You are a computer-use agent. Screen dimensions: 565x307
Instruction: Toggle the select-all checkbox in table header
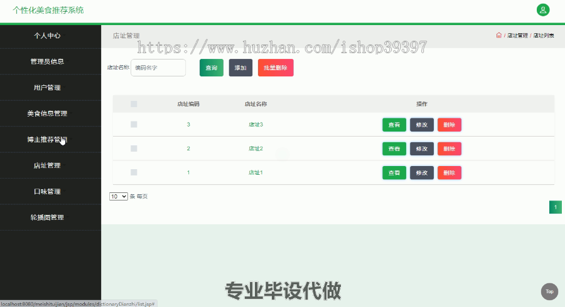[x=134, y=104]
